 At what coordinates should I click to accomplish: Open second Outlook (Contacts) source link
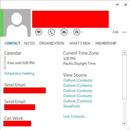coord(78,86)
